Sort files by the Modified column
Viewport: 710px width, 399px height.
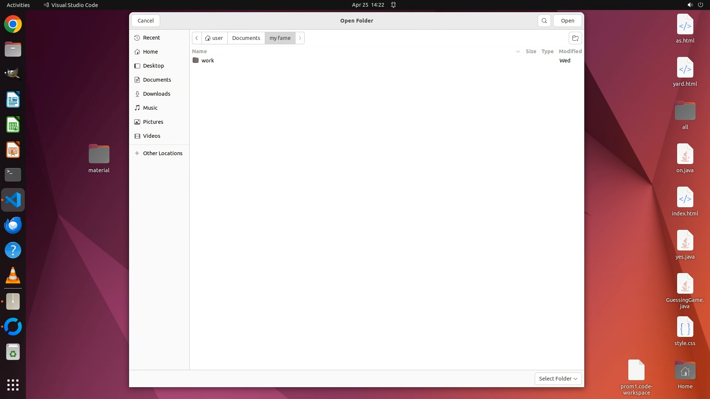click(x=570, y=51)
